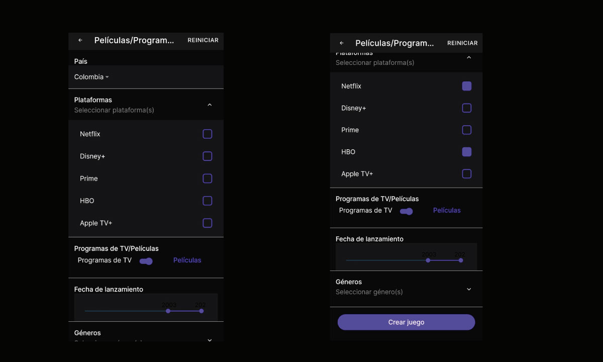Tap 'Películas/Program...' title on left screen
Image resolution: width=603 pixels, height=362 pixels.
coord(134,40)
